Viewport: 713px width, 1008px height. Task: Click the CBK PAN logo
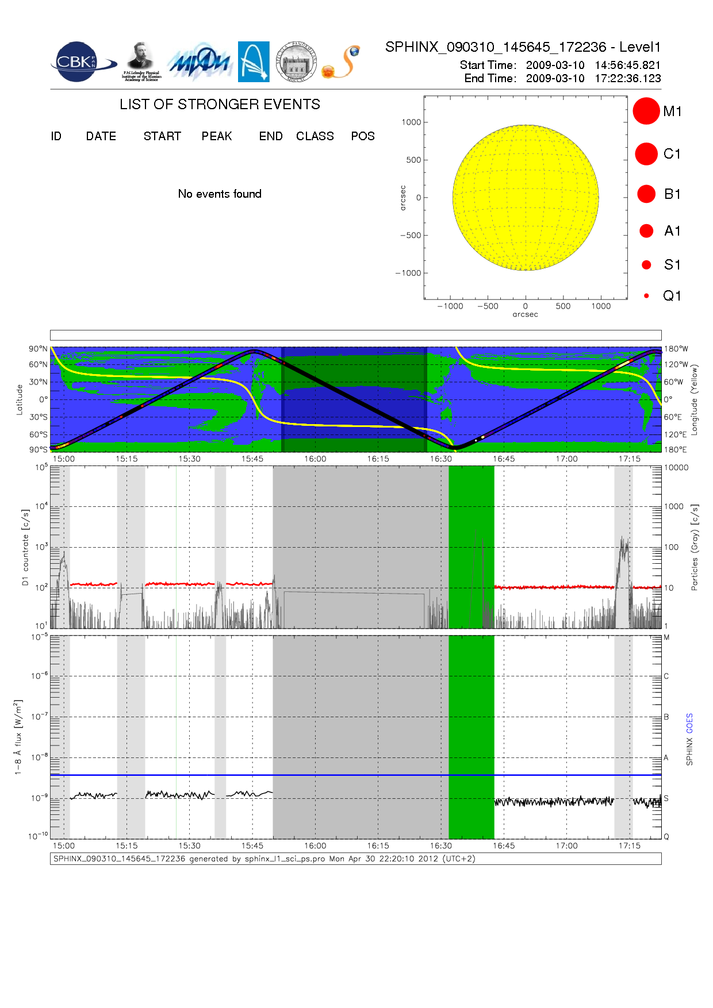pos(82,62)
